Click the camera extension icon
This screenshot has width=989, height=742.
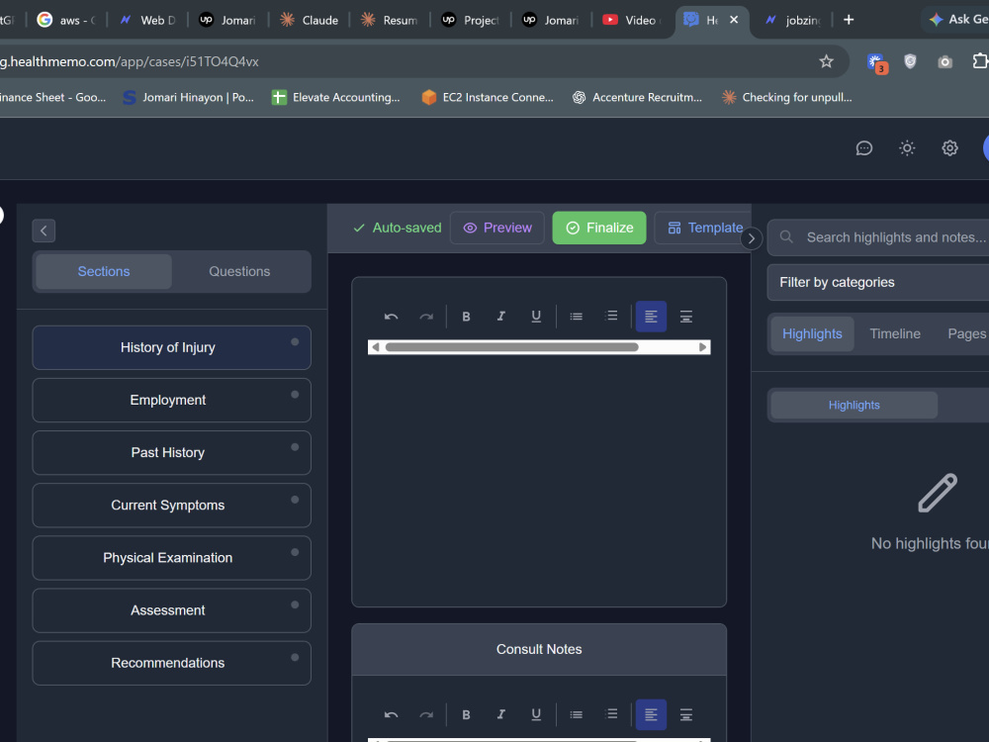[x=944, y=61]
